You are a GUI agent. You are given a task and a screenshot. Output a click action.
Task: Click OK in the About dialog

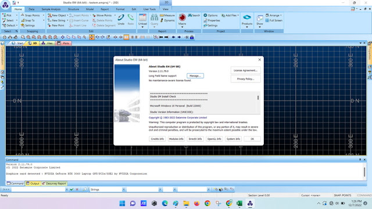[252, 139]
